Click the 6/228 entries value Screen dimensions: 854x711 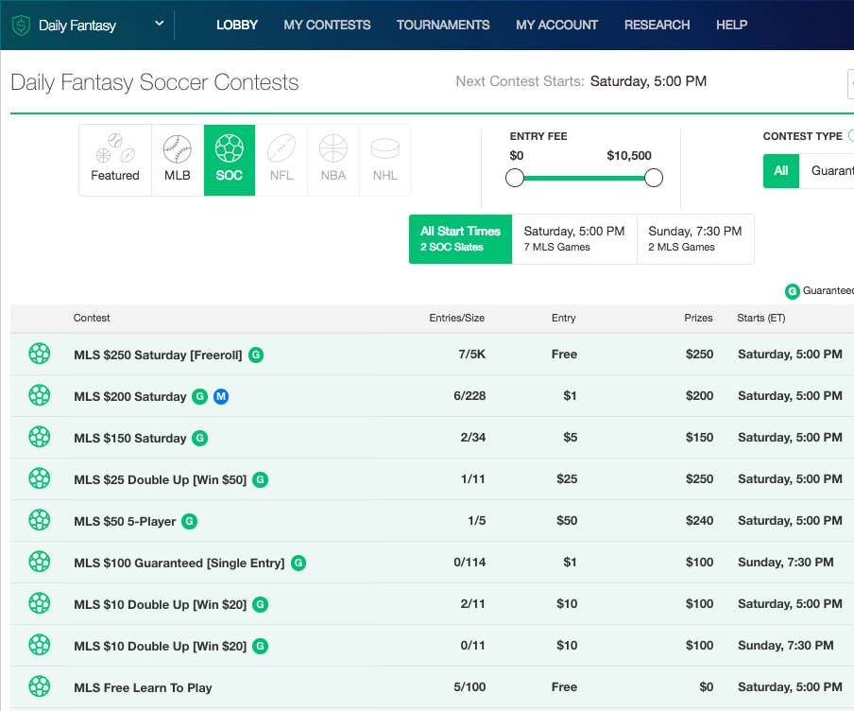[470, 395]
